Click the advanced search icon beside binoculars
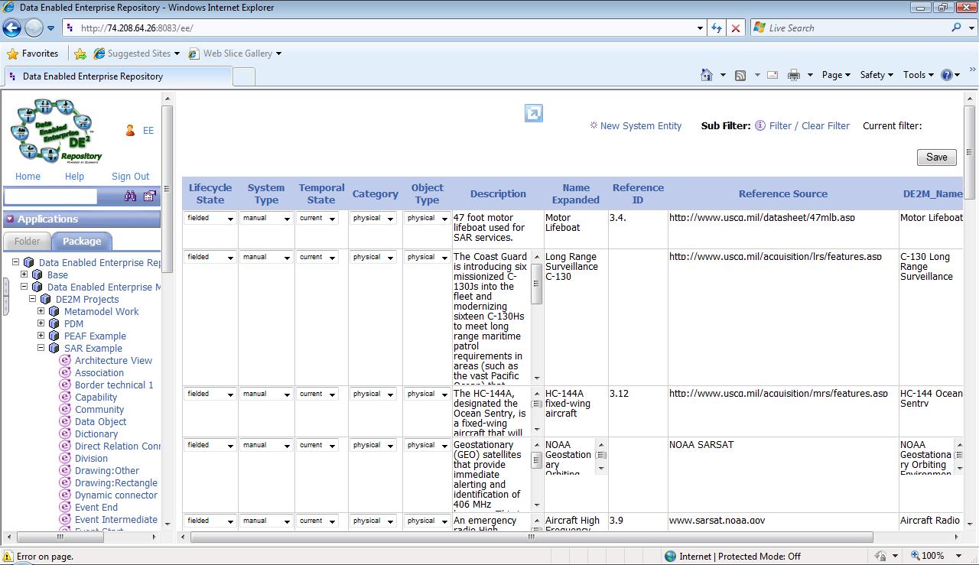Screen dimensions: 979x565 pos(149,196)
